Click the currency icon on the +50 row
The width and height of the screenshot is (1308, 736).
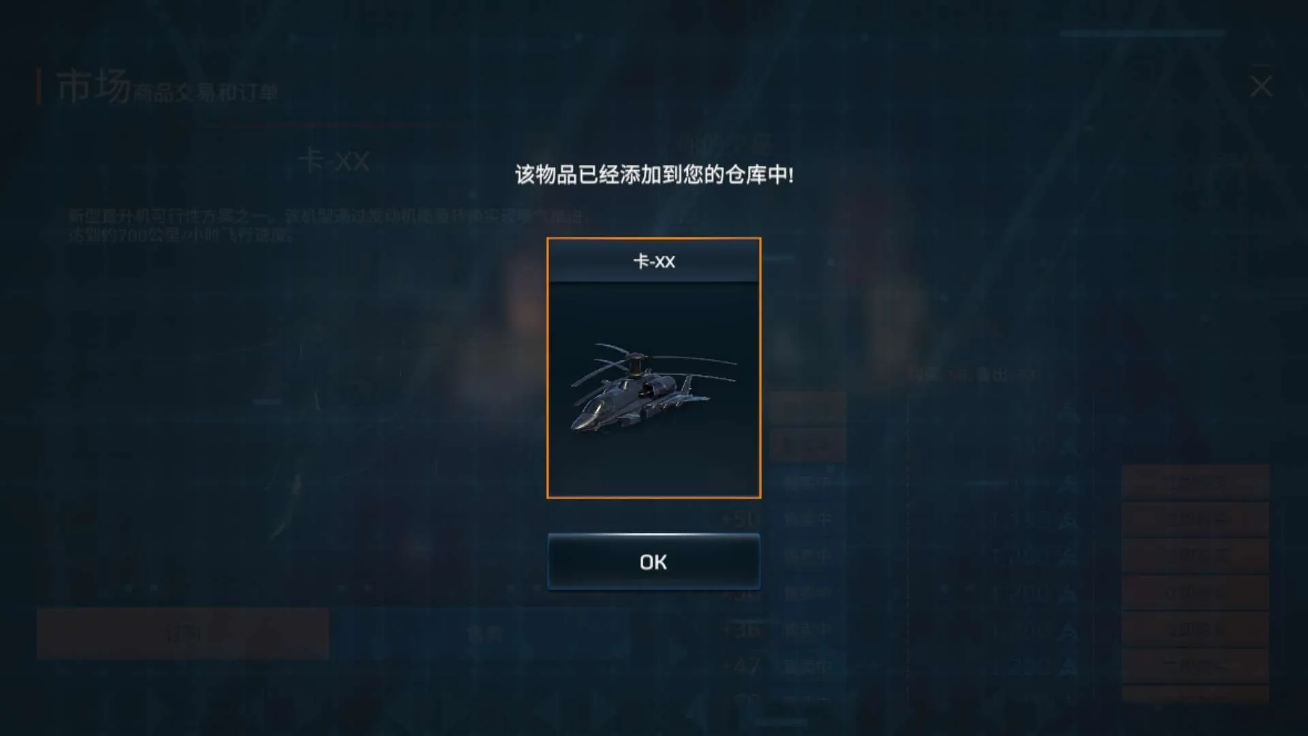point(1068,520)
